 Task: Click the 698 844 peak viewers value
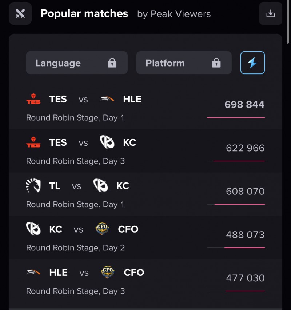tap(244, 105)
